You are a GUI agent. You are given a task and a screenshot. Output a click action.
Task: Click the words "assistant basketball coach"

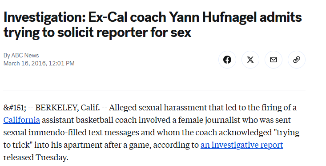click(89, 120)
